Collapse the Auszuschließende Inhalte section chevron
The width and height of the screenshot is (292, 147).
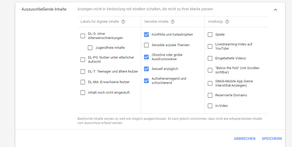point(275,10)
